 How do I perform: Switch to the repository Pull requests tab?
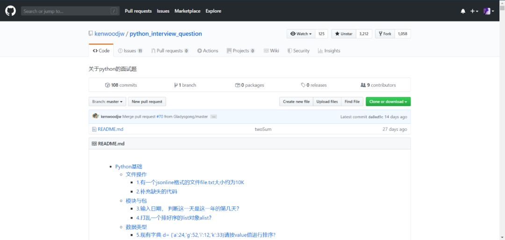pyautogui.click(x=170, y=50)
